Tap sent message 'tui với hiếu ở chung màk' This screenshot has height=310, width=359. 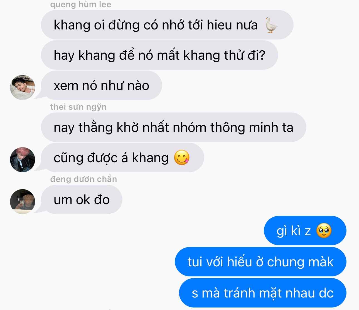[260, 262]
